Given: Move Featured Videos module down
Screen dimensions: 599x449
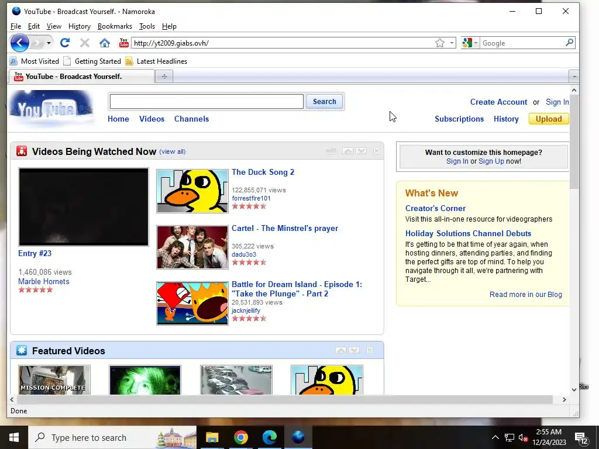Looking at the screenshot, I should (354, 350).
